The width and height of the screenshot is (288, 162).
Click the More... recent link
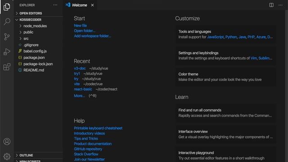click(79, 96)
